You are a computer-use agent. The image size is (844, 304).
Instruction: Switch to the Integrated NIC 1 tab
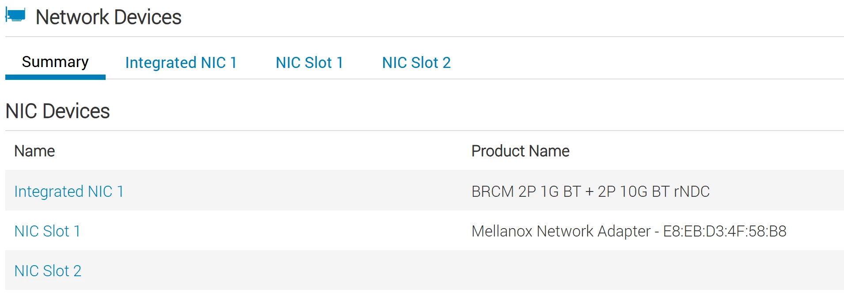[x=181, y=63]
